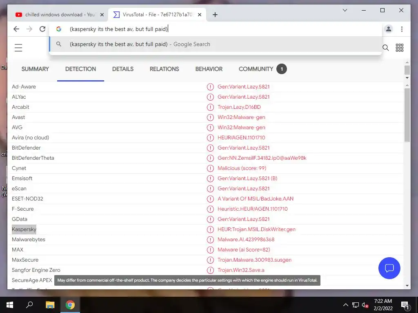
Task: Click the highlighted Kaspersky vendor name
Action: 24,229
